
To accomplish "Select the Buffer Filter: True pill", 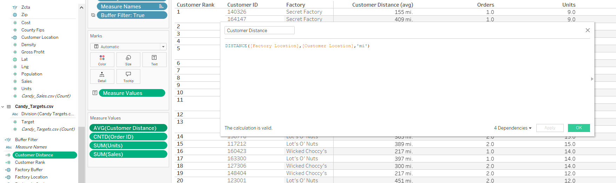I will tap(132, 15).
